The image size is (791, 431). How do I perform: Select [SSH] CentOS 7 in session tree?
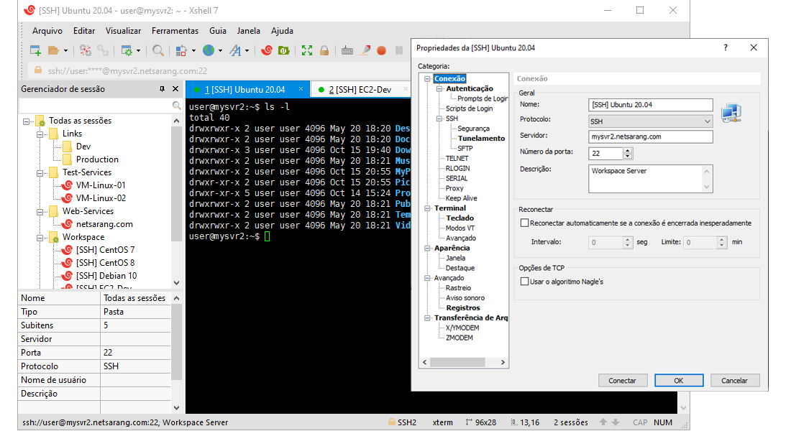click(x=105, y=250)
